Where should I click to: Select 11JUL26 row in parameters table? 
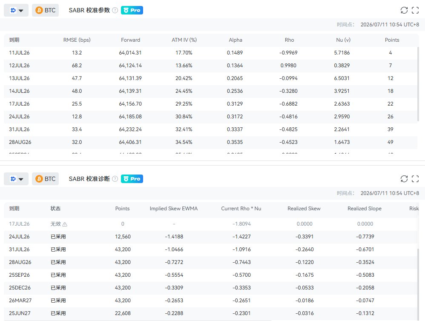click(x=210, y=53)
